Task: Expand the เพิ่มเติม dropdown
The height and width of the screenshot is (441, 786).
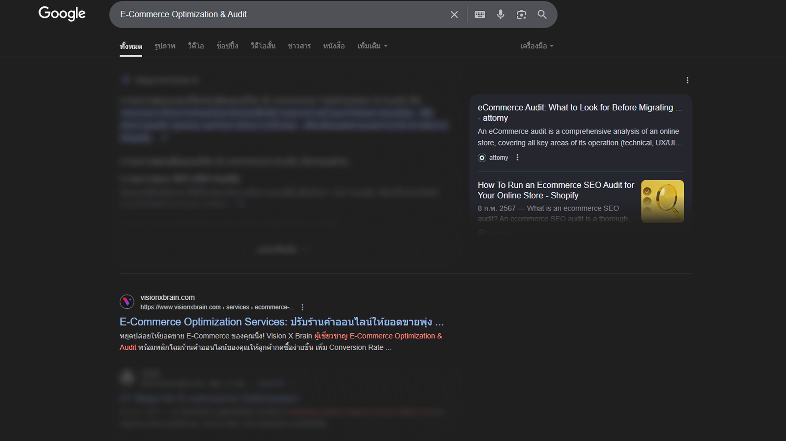Action: click(372, 46)
